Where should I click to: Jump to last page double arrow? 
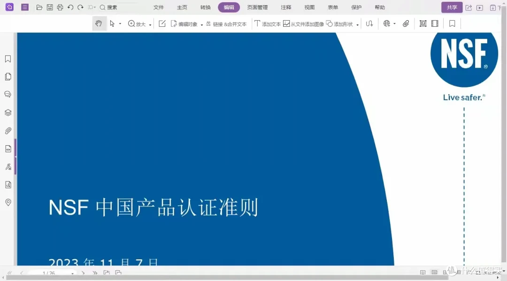95,273
